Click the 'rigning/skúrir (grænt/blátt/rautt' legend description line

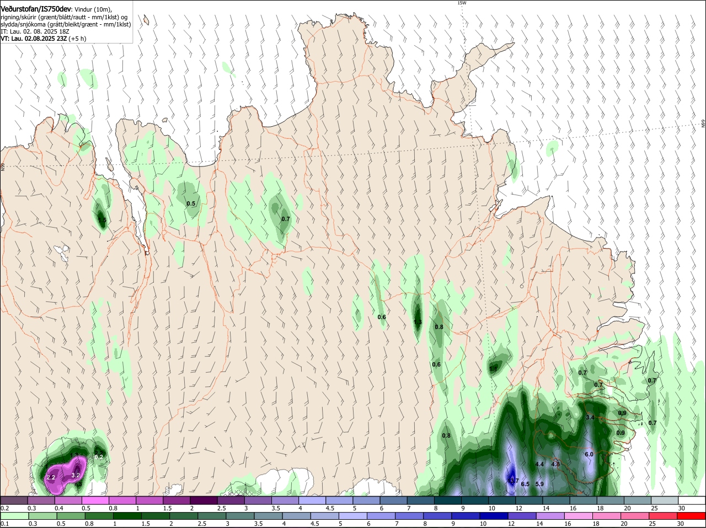click(x=64, y=17)
